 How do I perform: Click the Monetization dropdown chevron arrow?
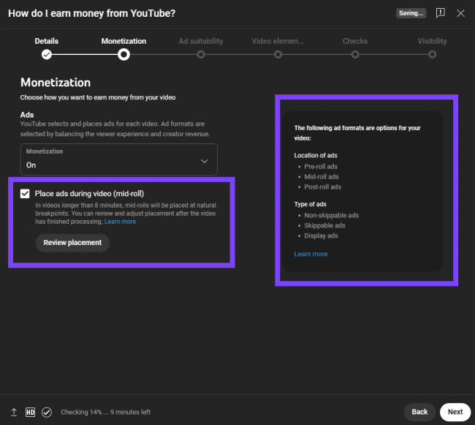(204, 161)
